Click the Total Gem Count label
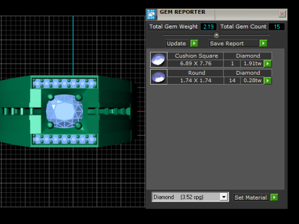Screen dimensions: 299x224 (243, 27)
